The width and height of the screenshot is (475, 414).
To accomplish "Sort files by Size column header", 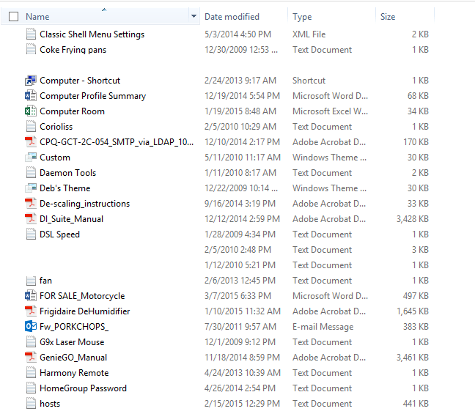I will 388,16.
